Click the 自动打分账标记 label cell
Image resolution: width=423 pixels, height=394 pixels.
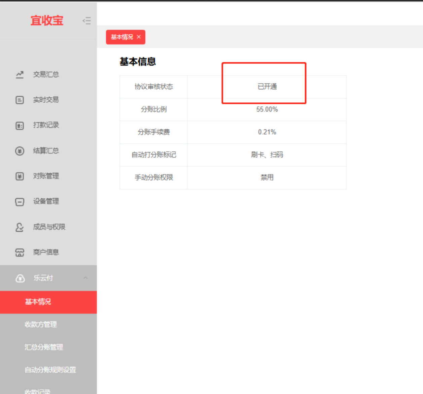point(154,155)
